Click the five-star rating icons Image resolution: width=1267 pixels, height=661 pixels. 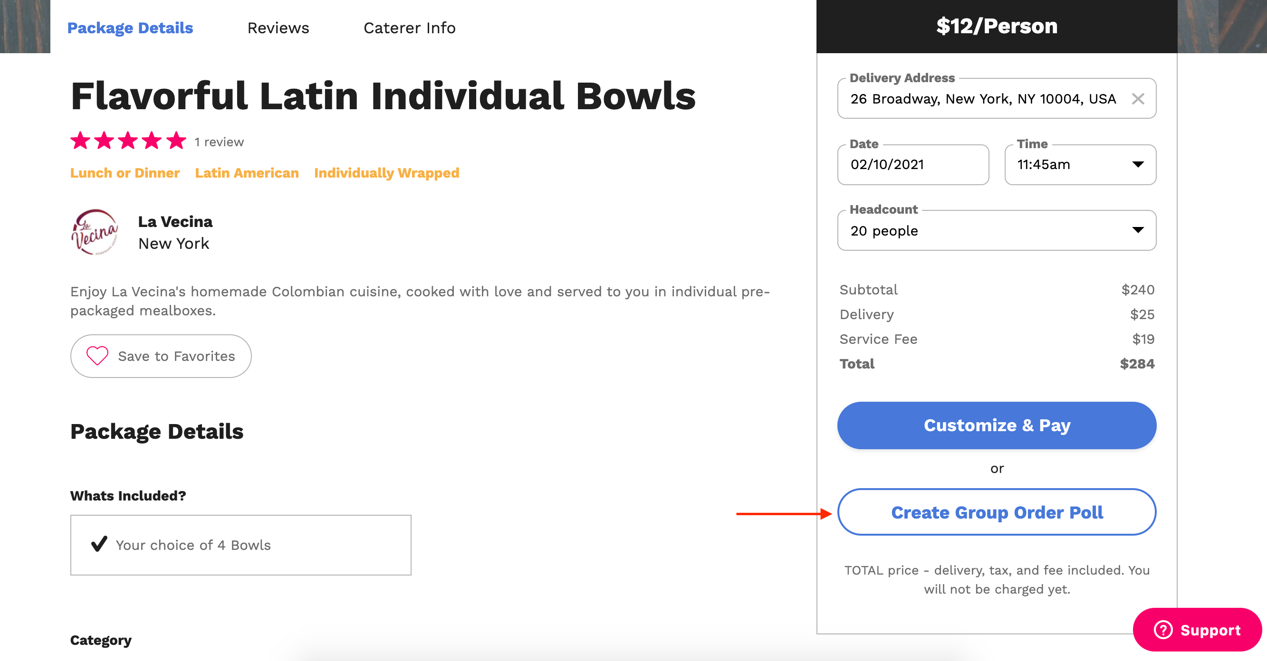(128, 142)
